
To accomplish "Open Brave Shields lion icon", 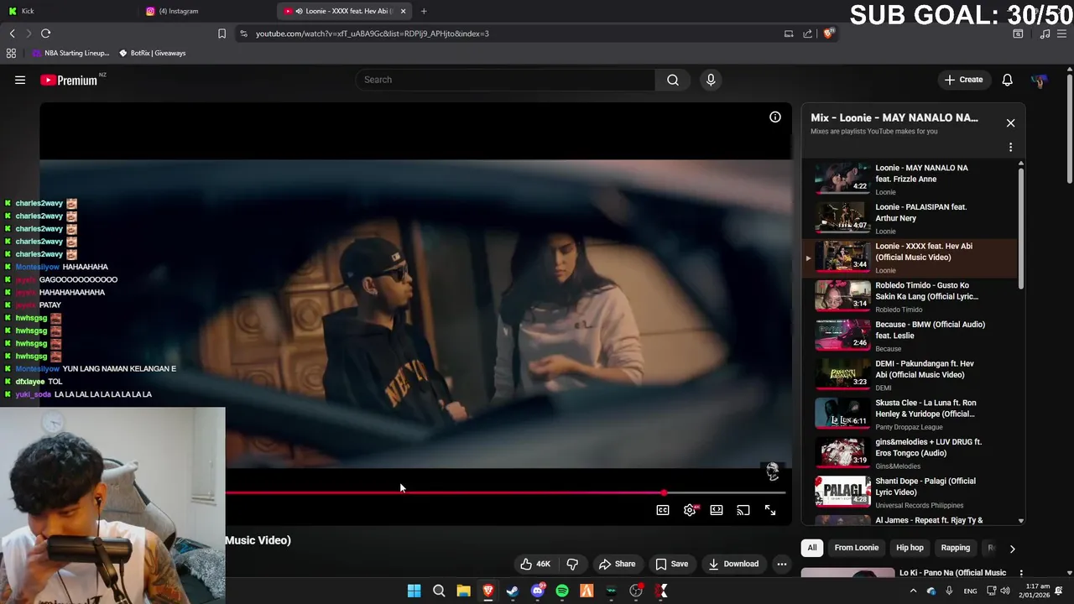I will 829,34.
